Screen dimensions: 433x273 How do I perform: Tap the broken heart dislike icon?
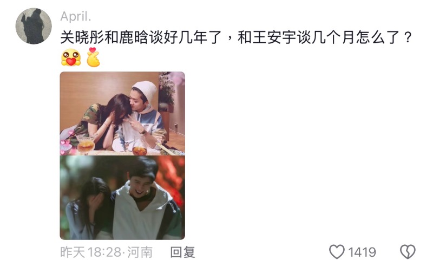(408, 252)
